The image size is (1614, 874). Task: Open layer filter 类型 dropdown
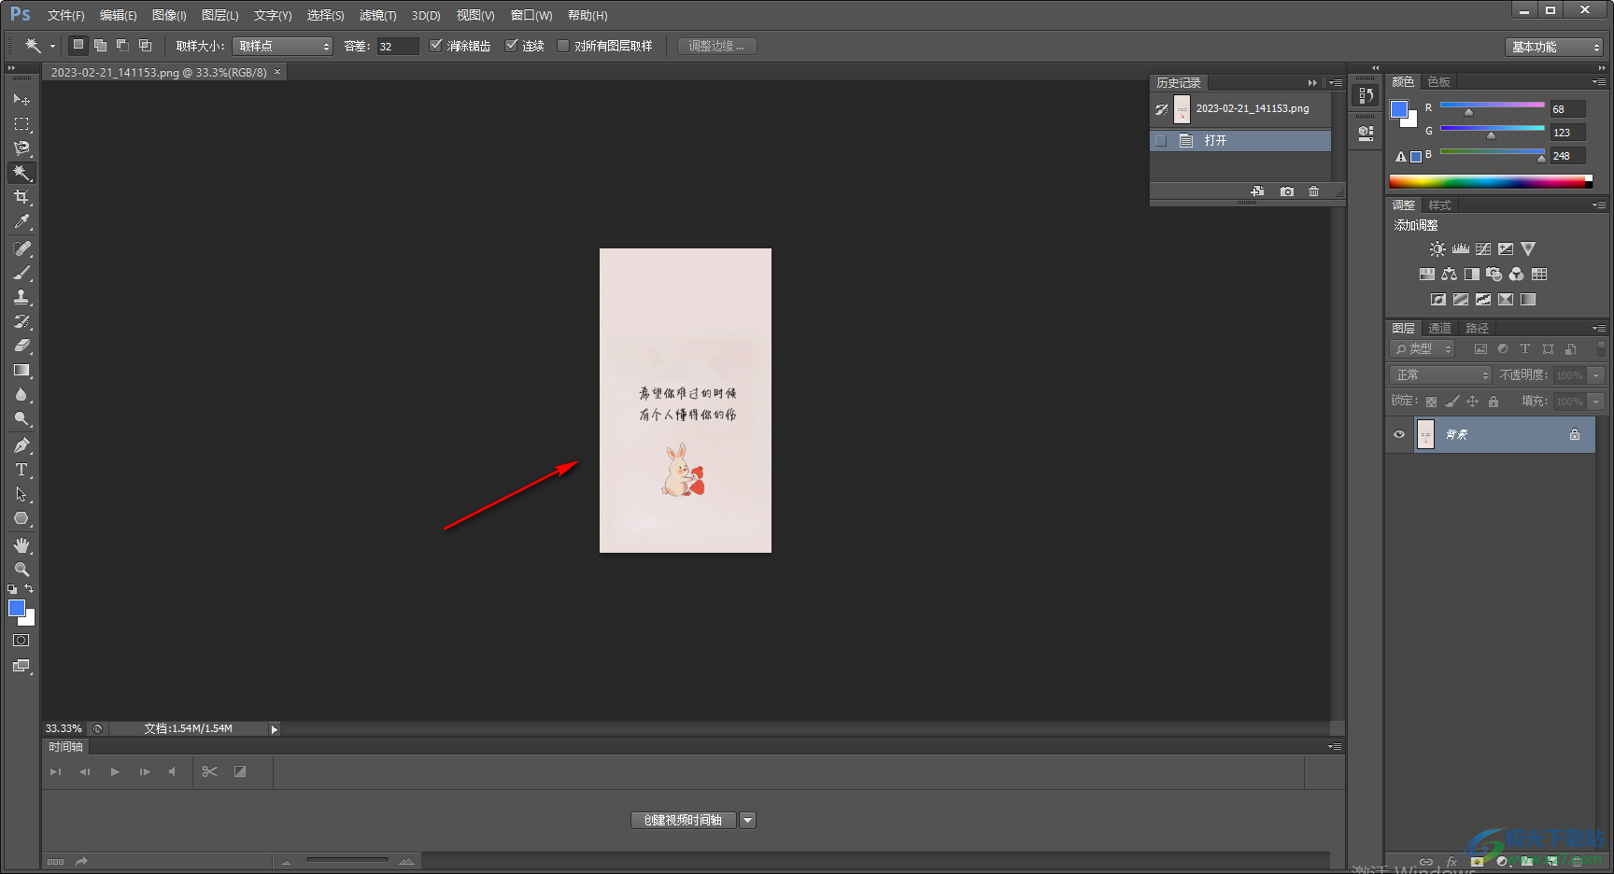(1423, 348)
